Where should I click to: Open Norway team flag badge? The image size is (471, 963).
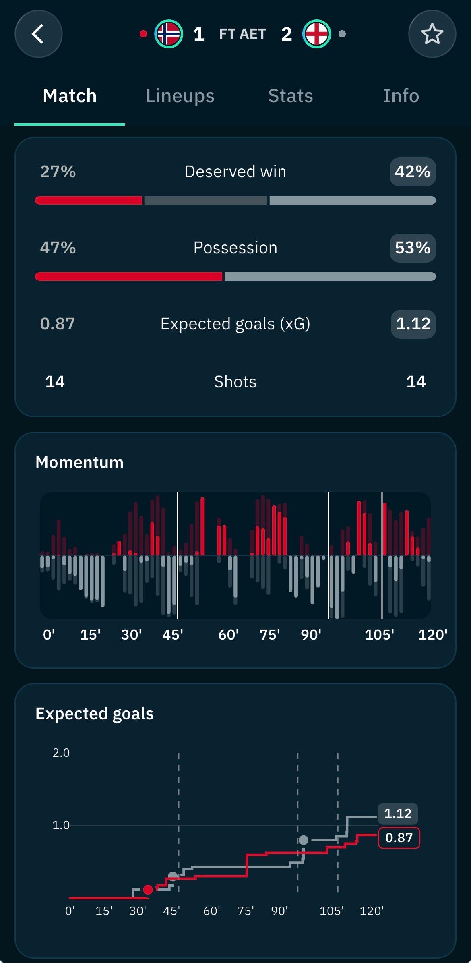pyautogui.click(x=169, y=34)
